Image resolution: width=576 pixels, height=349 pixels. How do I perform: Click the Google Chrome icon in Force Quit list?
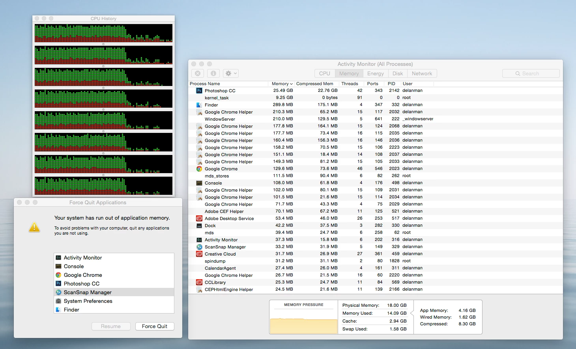pyautogui.click(x=58, y=275)
